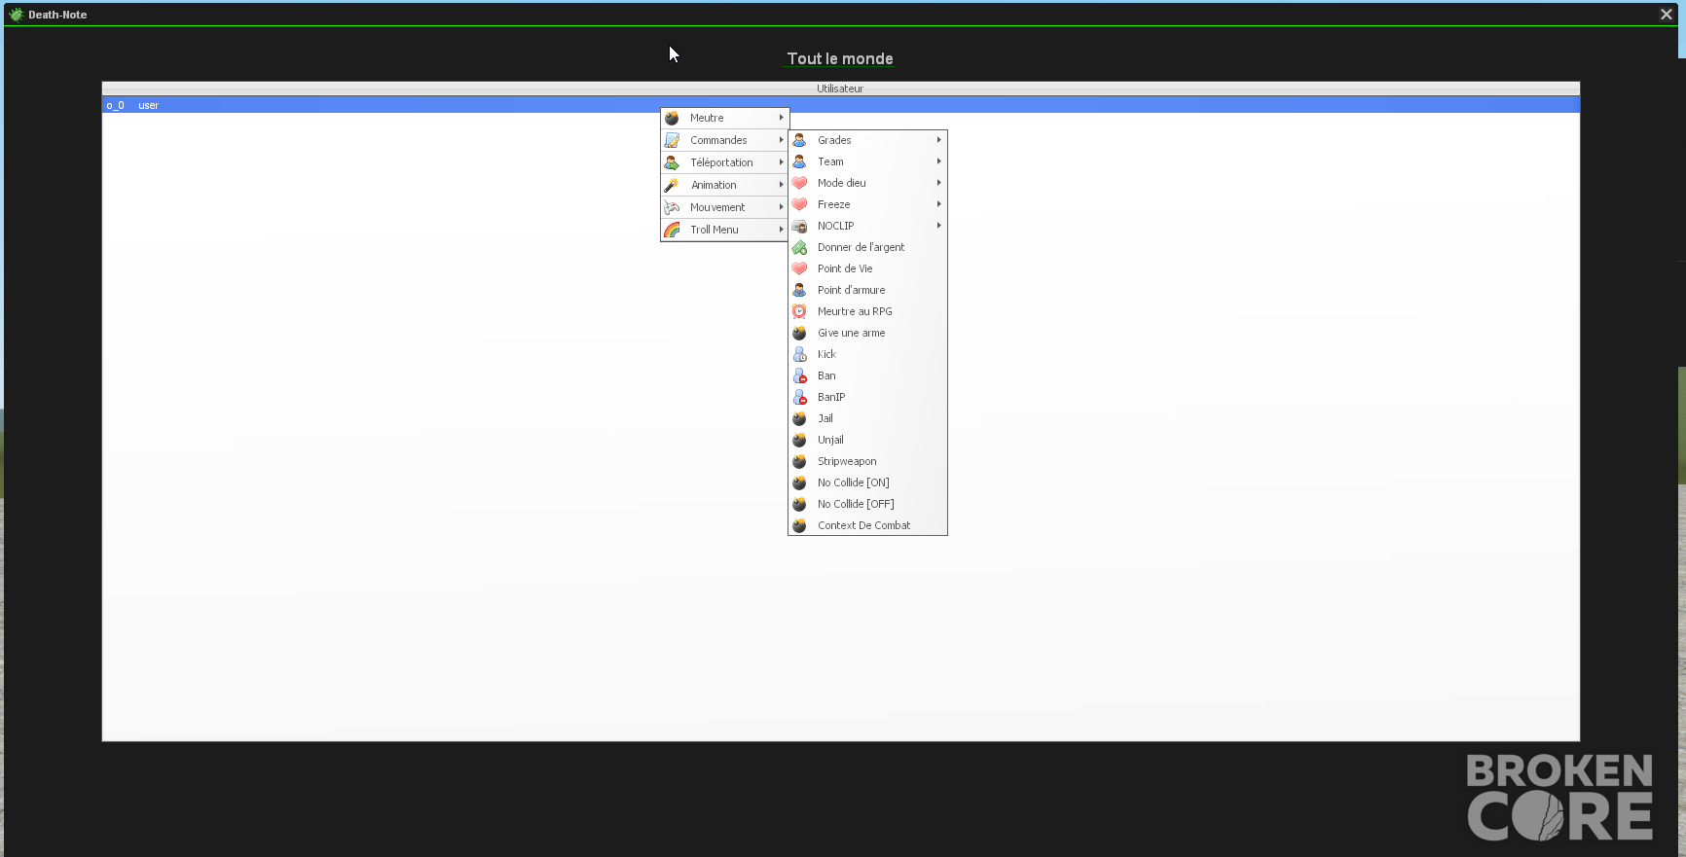Click the rainbow icon for Troll Menu
This screenshot has width=1686, height=857.
tap(672, 230)
